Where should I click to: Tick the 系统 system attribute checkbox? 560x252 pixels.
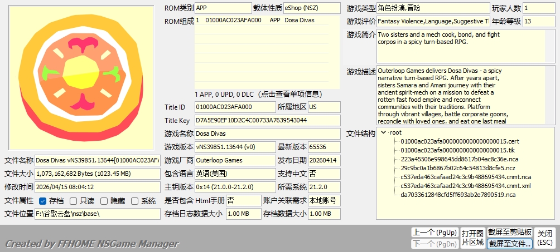[135, 201]
